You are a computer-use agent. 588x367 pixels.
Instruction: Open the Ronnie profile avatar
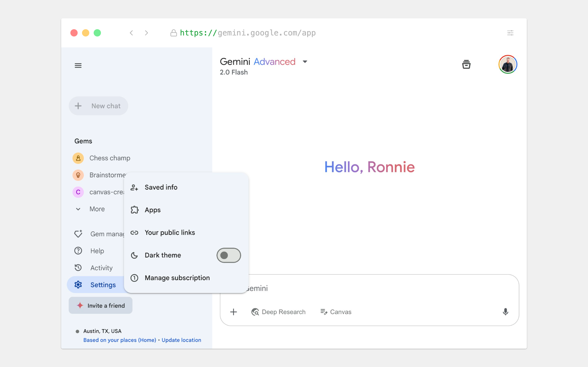(x=507, y=65)
